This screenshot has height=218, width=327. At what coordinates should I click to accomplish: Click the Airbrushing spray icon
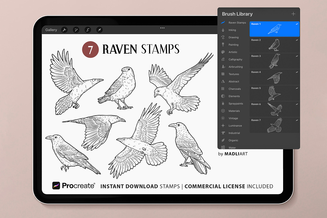click(x=223, y=67)
